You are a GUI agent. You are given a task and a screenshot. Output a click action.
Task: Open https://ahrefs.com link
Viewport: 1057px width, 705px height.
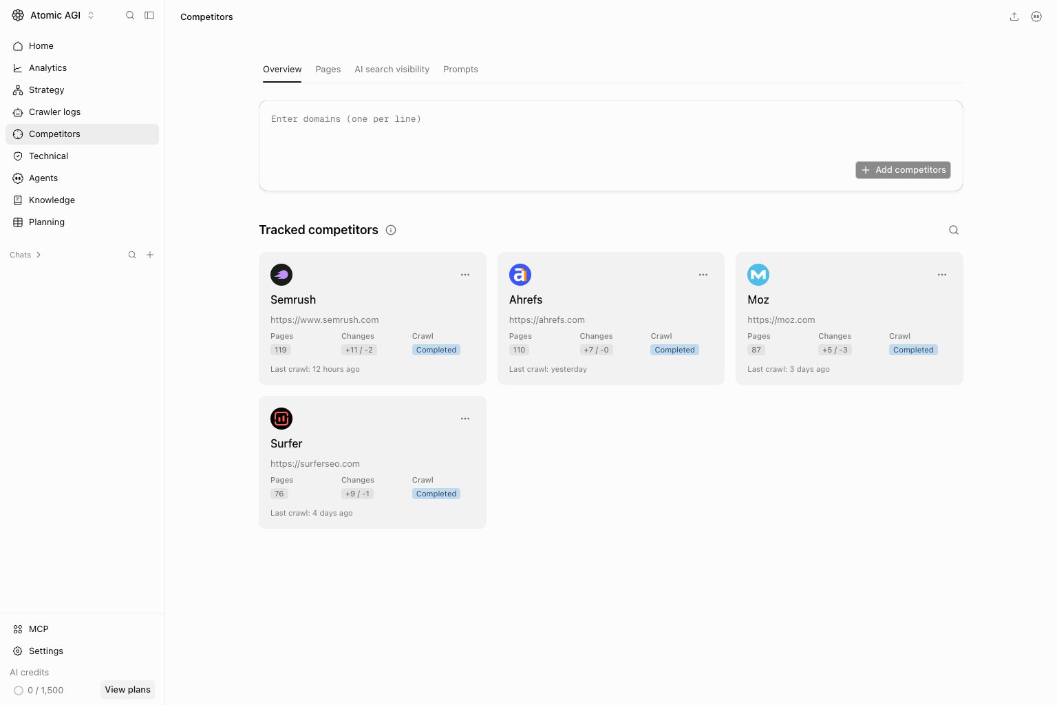click(x=547, y=320)
